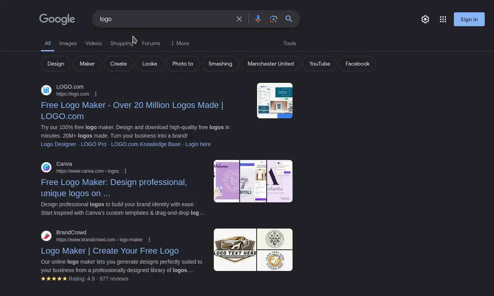This screenshot has width=494, height=296.
Task: Open BrandCrowd car logo thumbnail
Action: [x=235, y=250]
